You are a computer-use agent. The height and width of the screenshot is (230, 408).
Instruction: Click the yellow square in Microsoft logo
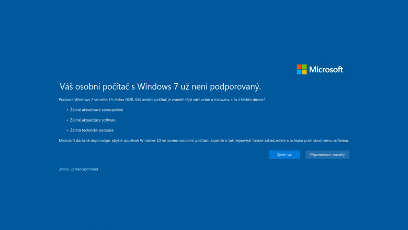click(x=304, y=72)
